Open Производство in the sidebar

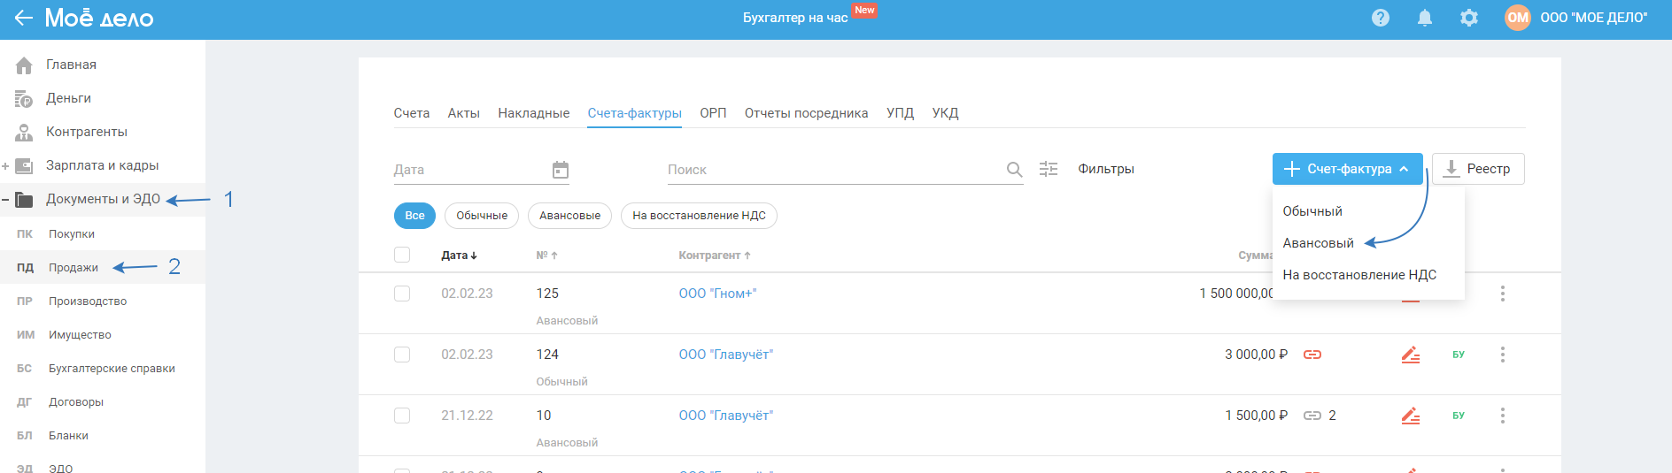[x=88, y=301]
